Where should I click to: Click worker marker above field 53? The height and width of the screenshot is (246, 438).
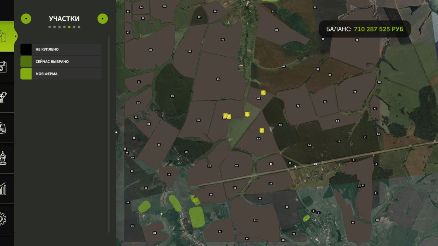click(261, 130)
